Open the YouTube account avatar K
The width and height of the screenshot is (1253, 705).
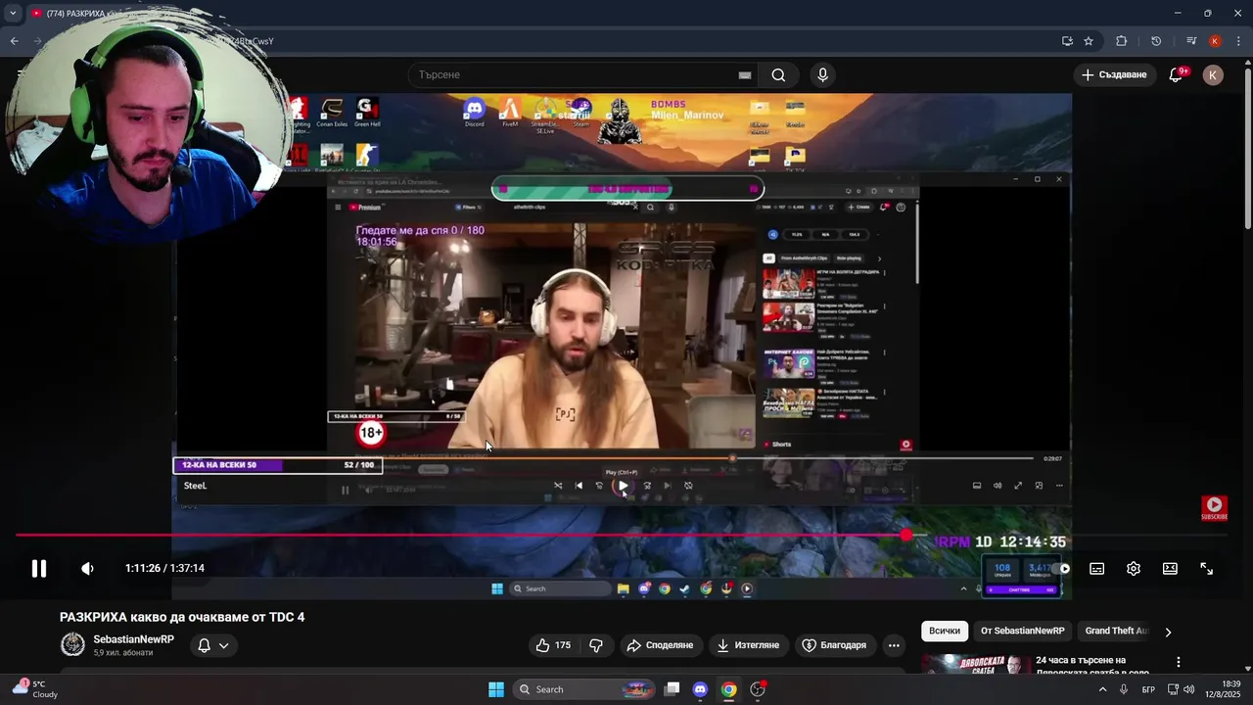[1213, 74]
